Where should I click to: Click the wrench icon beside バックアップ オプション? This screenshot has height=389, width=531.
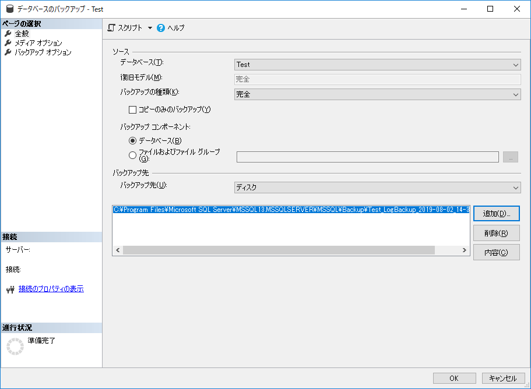pos(8,52)
